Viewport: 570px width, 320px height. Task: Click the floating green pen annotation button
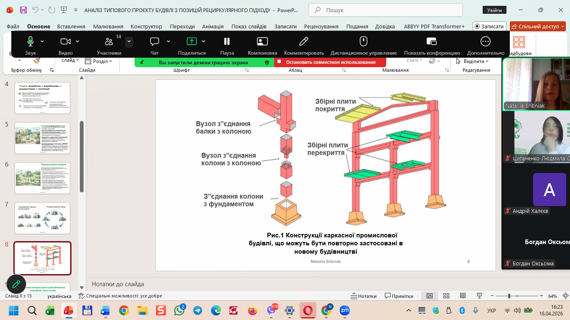(16, 284)
